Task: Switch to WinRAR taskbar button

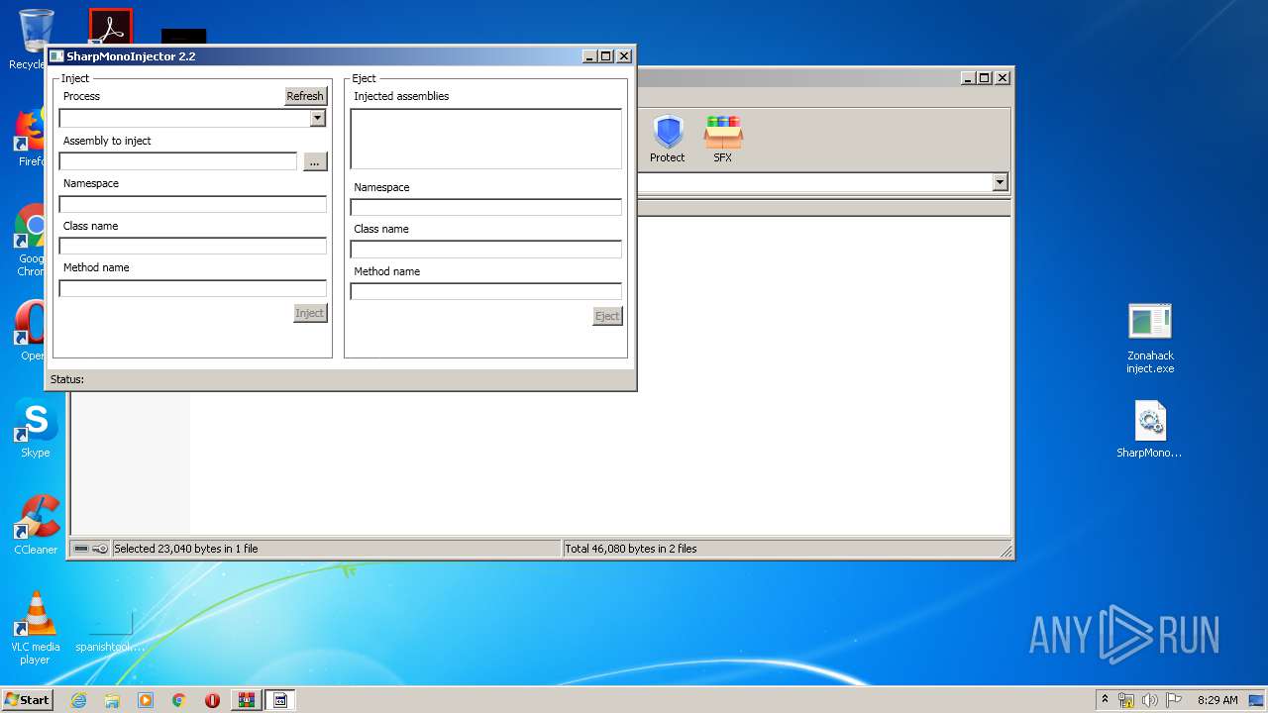Action: pyautogui.click(x=247, y=700)
